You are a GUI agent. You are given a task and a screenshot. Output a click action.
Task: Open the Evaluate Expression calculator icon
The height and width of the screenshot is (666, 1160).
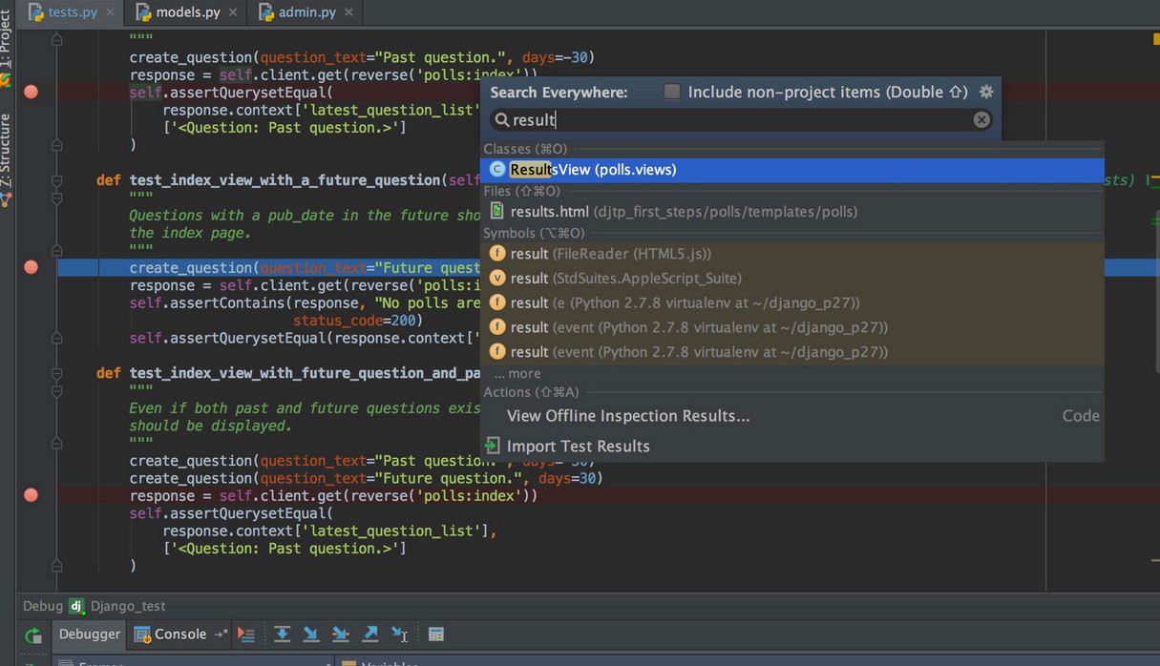[435, 635]
